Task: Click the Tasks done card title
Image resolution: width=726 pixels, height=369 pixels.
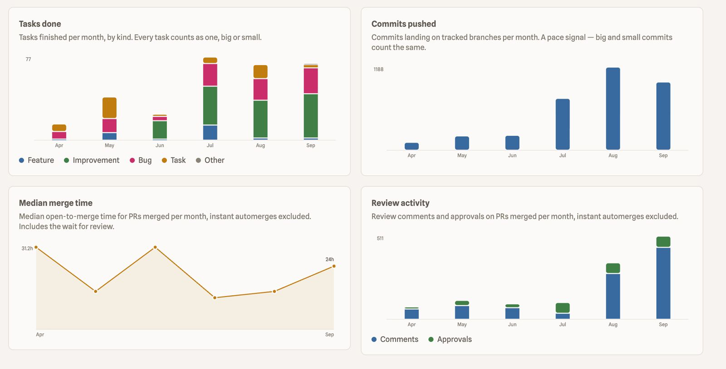Action: (40, 24)
